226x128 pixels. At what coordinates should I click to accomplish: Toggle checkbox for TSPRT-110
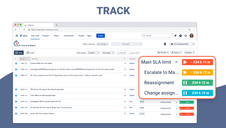(x=16, y=102)
